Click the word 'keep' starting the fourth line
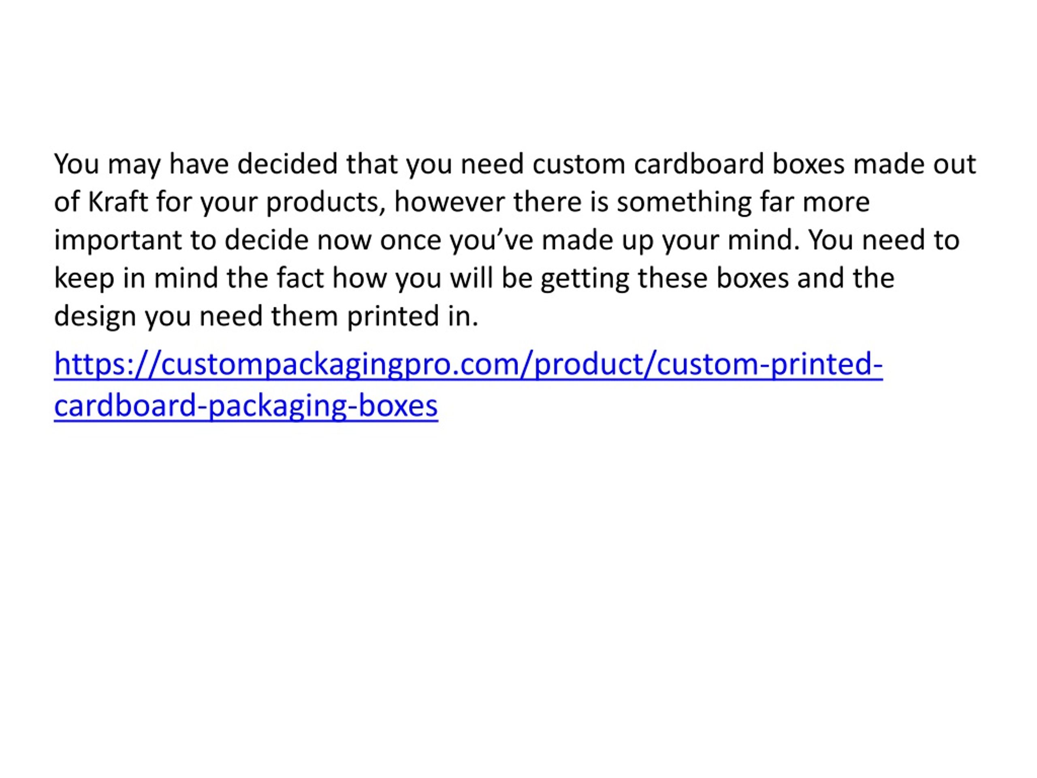 [84, 278]
